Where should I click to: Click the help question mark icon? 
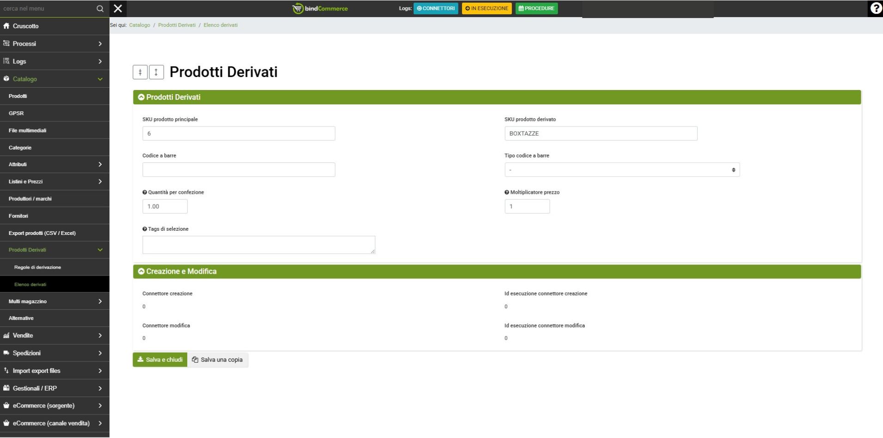(875, 8)
